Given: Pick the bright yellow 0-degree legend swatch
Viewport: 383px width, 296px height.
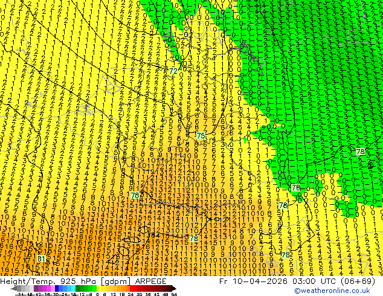Looking at the screenshot, I should click(98, 288).
